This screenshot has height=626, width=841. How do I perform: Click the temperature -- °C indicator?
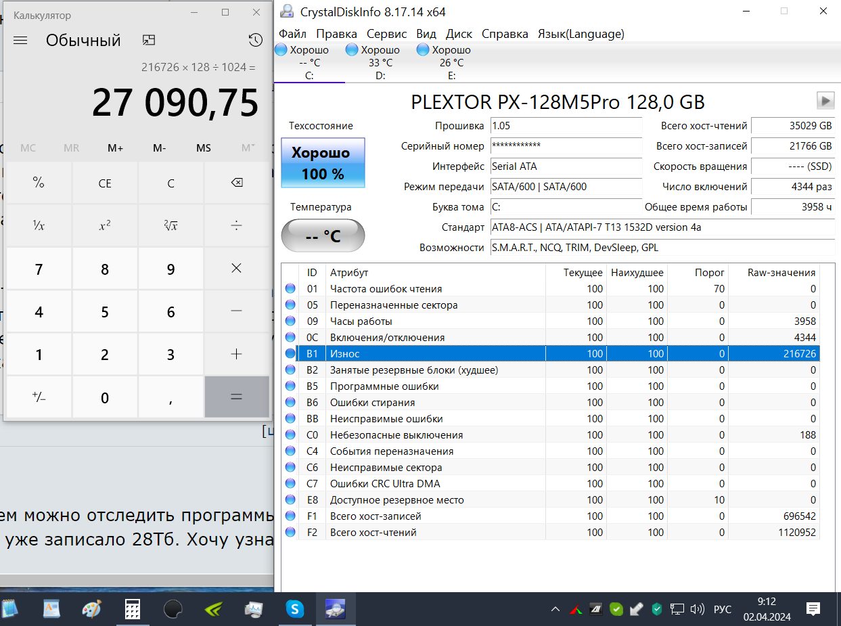[323, 236]
